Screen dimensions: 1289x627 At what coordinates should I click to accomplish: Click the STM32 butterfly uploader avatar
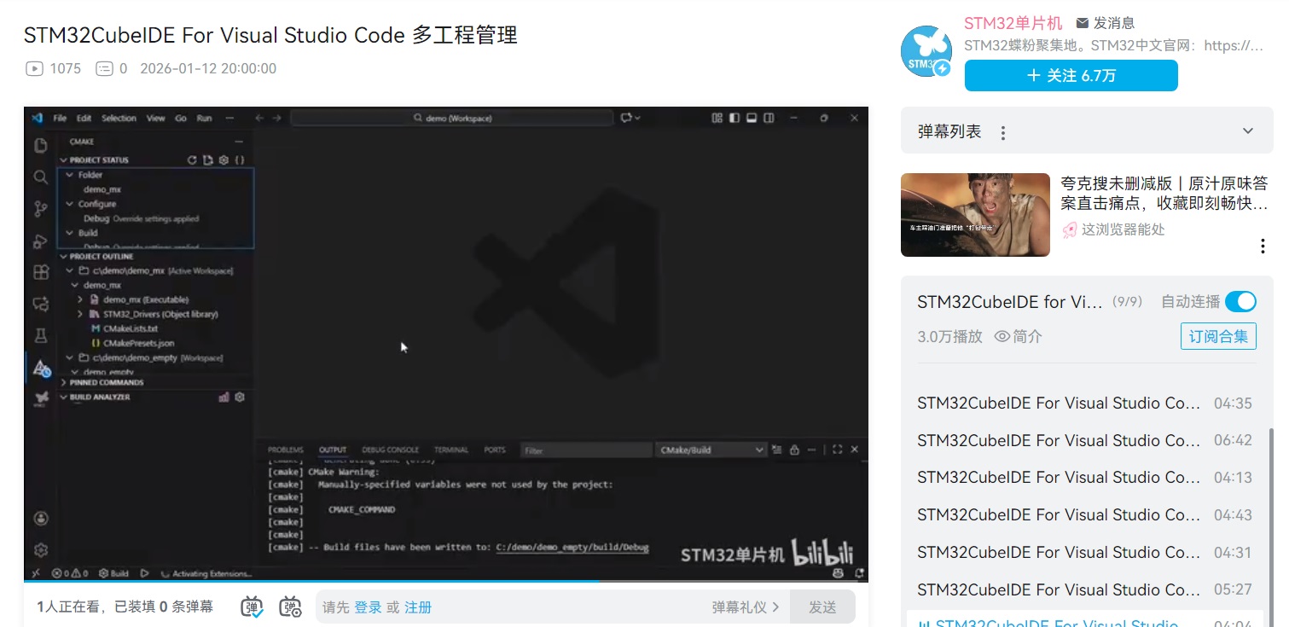click(x=926, y=52)
